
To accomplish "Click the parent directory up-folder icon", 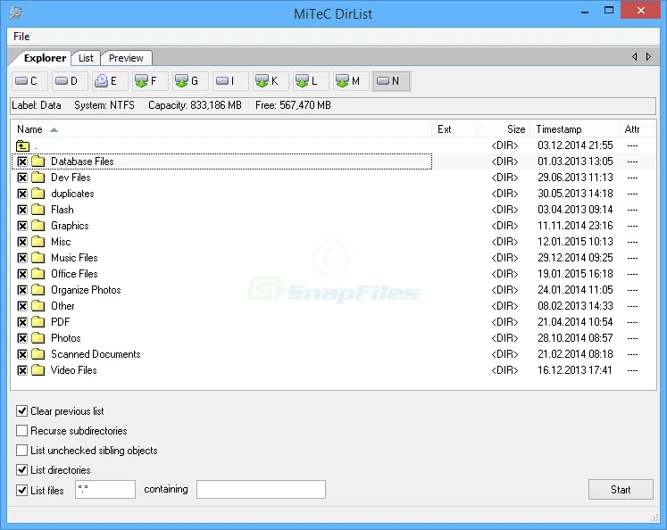I will click(x=22, y=145).
